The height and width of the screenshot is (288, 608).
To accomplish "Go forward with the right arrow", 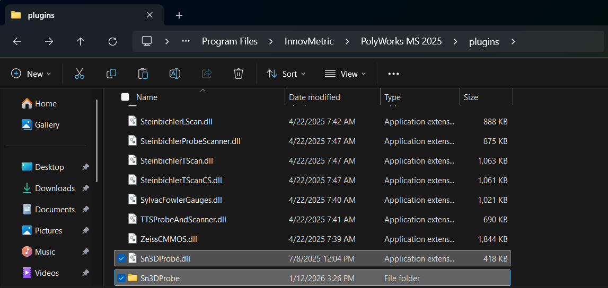I will point(49,41).
